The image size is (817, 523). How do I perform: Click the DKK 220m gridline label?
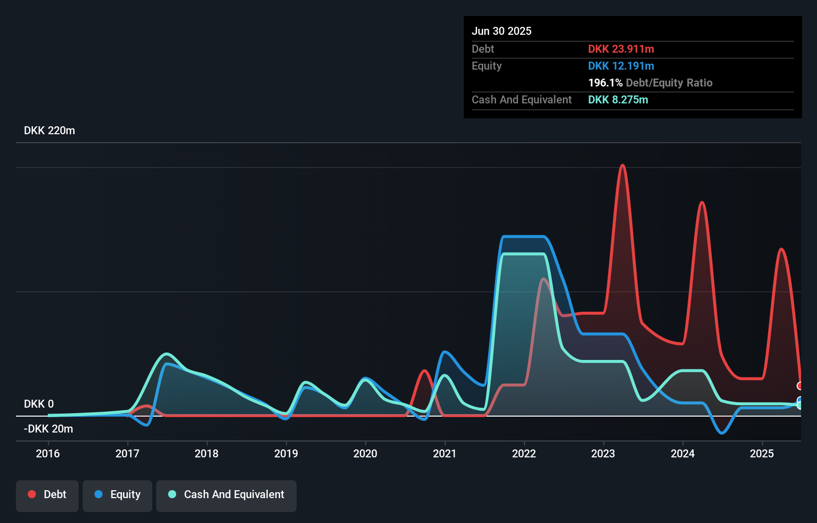49,130
